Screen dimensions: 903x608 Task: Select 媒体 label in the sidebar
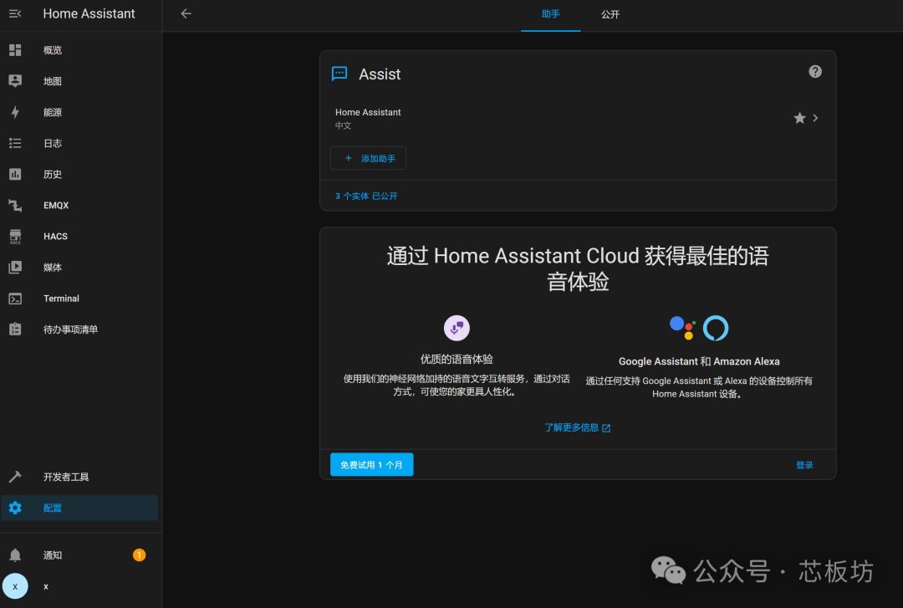[53, 268]
